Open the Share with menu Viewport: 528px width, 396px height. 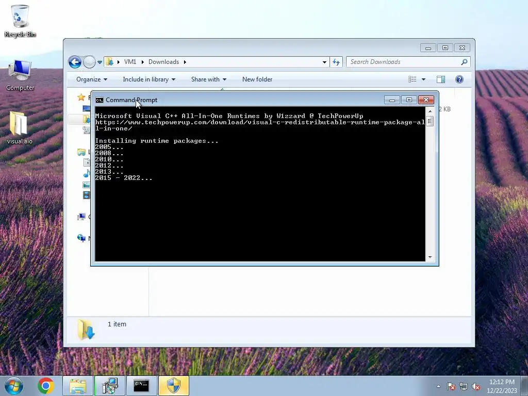[x=208, y=79]
